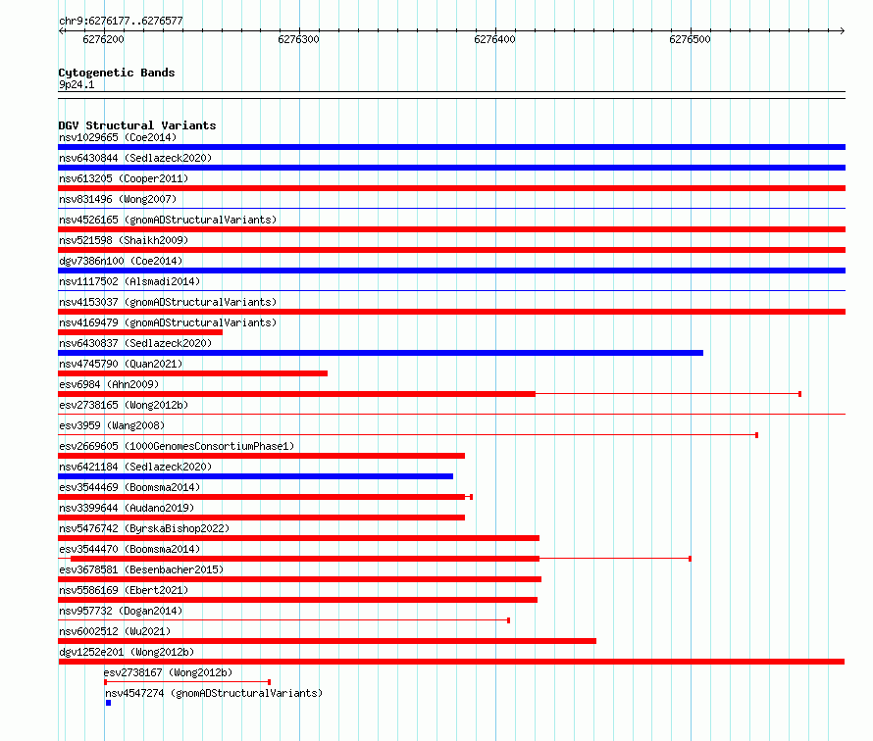Click the 6276200 ruler position

tap(103, 39)
